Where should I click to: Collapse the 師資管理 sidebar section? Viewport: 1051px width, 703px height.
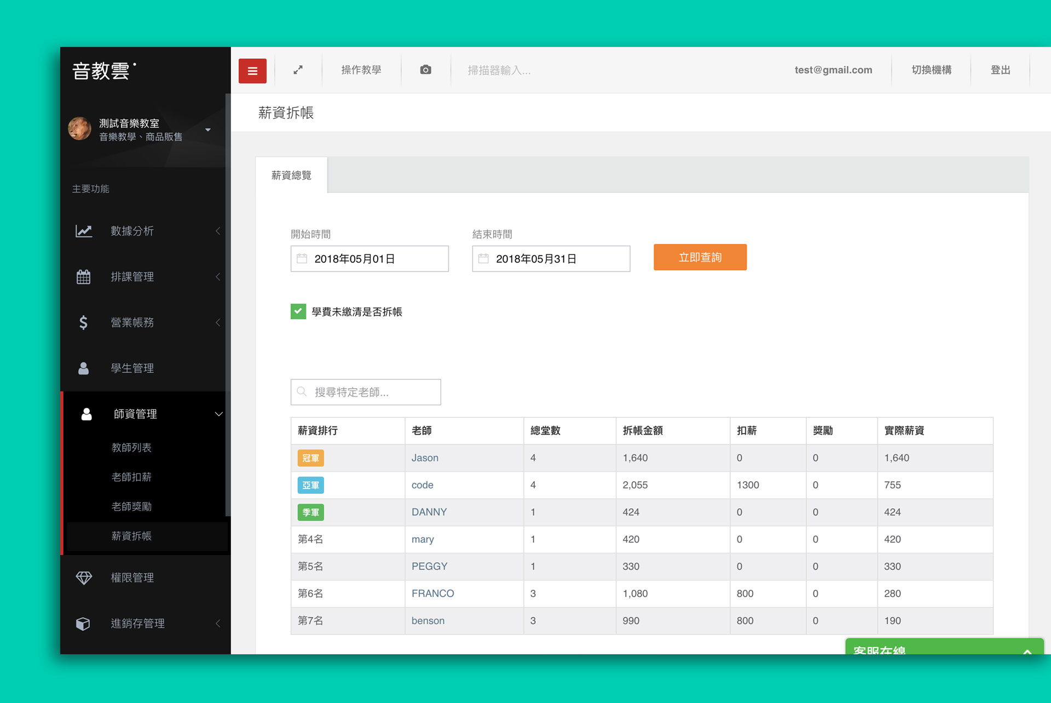coord(218,414)
